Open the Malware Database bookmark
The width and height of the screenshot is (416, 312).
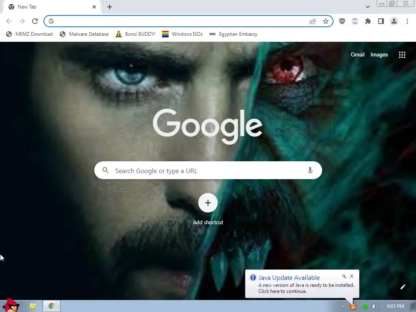pyautogui.click(x=84, y=34)
